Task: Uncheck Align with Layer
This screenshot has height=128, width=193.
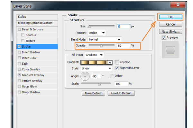Action: [117, 68]
